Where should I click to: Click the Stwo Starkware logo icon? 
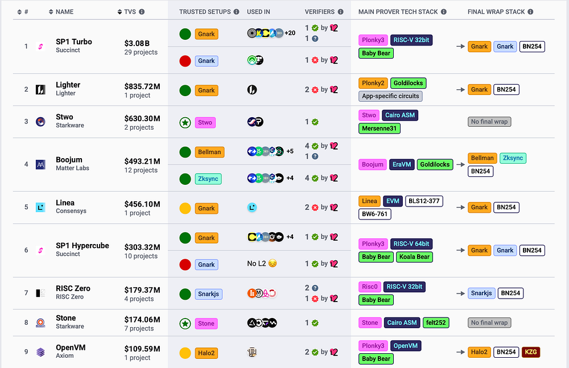(x=40, y=121)
